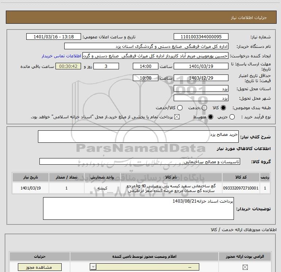Click the goods group field تاسیسات و مصالح ساختمانی
The width and height of the screenshot is (281, 272).
140,161
